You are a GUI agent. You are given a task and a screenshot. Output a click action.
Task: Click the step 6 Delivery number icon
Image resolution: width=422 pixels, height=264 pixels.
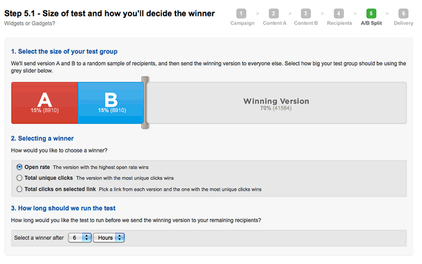pos(403,13)
